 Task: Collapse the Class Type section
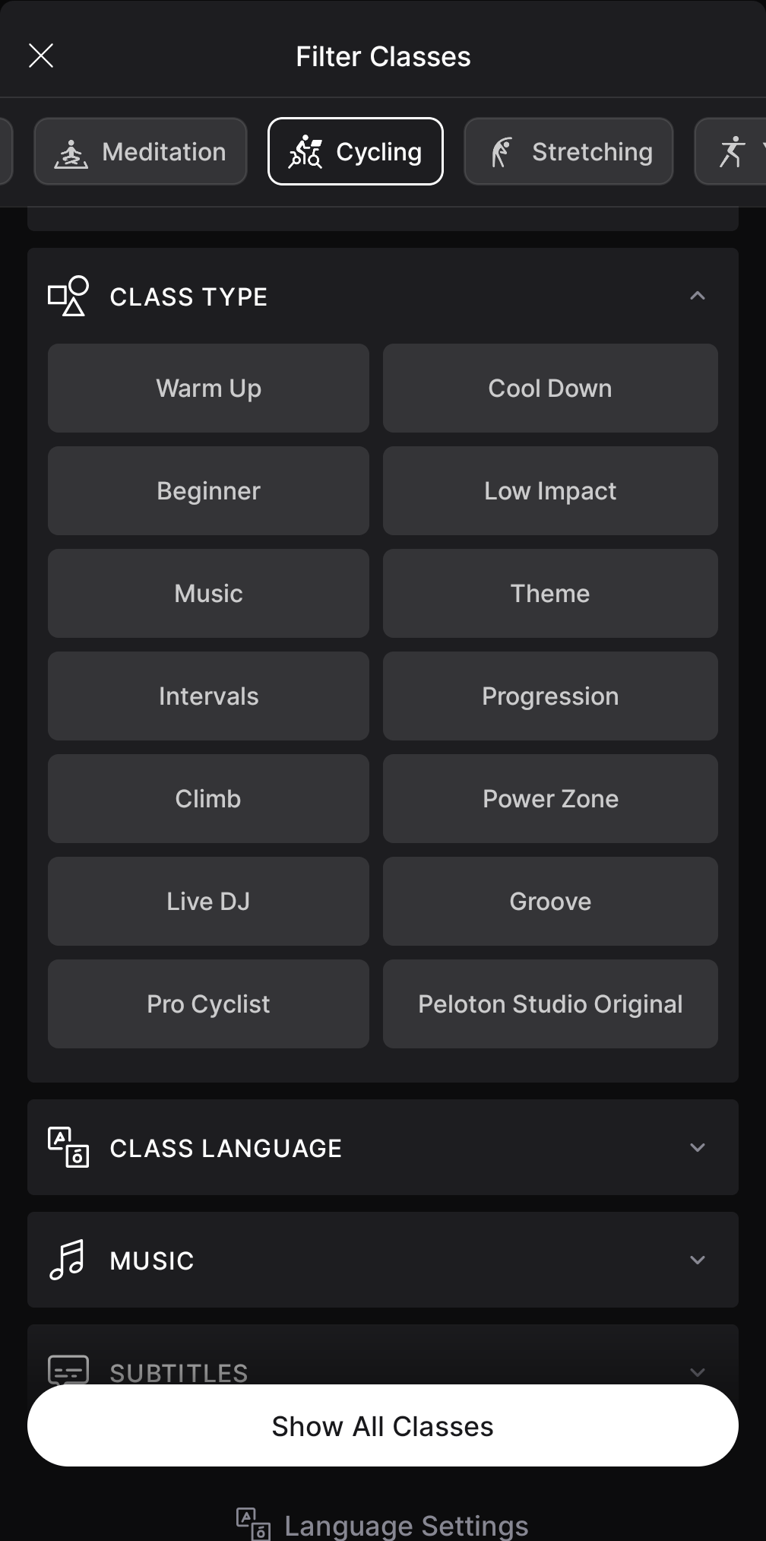pos(698,296)
